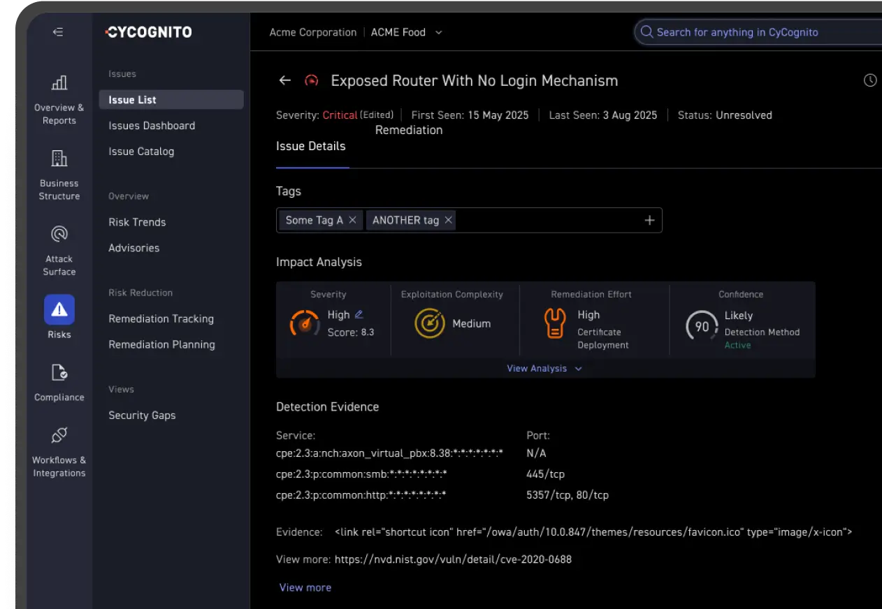Open Overview & Reports section
The height and width of the screenshot is (609, 882).
[59, 100]
